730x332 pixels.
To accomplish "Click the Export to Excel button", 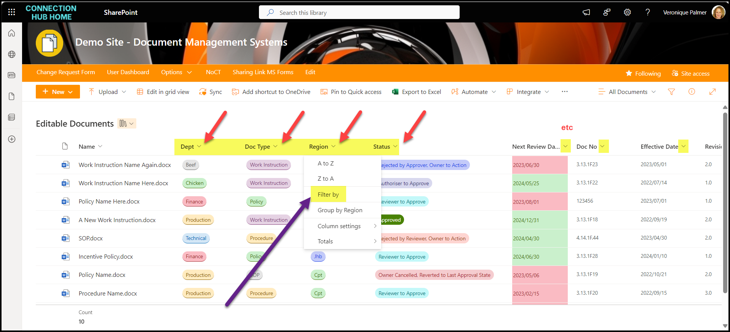I will [x=417, y=92].
